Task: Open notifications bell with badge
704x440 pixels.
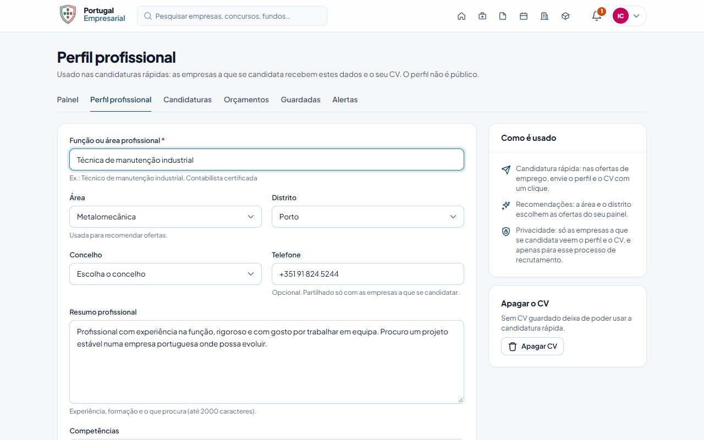Action: click(x=597, y=15)
